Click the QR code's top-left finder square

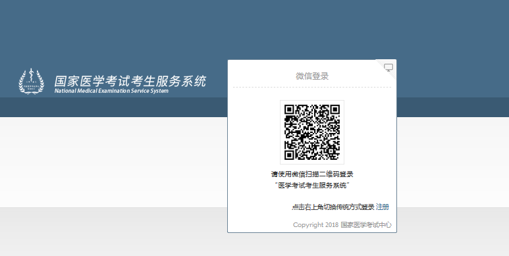pyautogui.click(x=289, y=109)
